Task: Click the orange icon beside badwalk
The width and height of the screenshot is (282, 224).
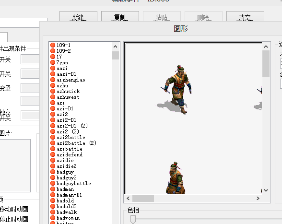Action: coord(53,212)
